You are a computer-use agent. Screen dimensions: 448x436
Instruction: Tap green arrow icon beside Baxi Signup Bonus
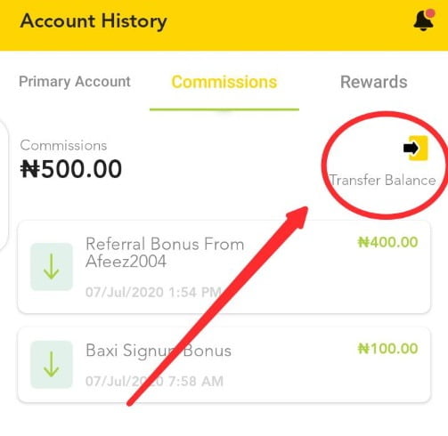point(52,365)
